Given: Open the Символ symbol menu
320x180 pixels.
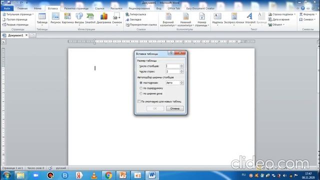Looking at the screenshot, I should click(x=307, y=19).
